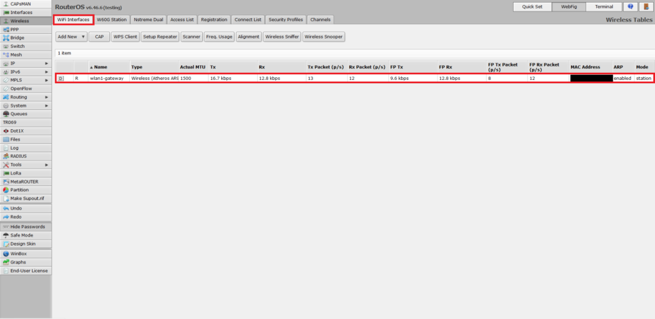
Task: Open MetaROUTER in the sidebar
Action: (x=26, y=182)
